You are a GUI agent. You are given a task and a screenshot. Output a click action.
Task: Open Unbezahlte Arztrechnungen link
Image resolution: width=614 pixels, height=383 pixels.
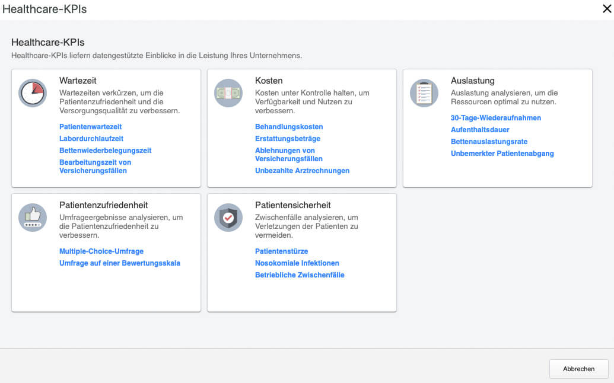coord(303,171)
